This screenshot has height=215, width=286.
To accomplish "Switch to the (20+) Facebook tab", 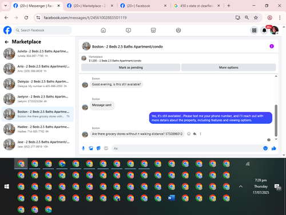I will (x=143, y=6).
